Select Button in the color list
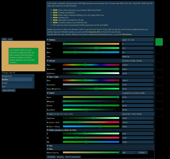 click(17, 80)
